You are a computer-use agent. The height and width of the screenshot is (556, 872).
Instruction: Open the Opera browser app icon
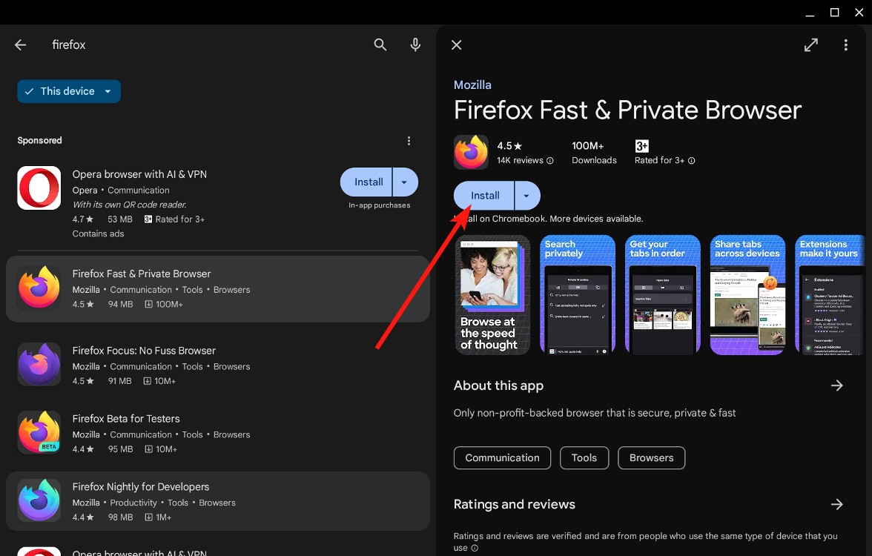click(39, 188)
